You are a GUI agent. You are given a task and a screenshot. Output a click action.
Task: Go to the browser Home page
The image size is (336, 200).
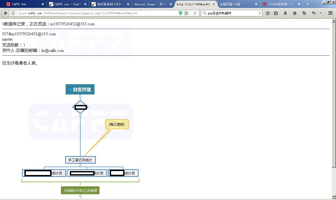coord(295,13)
